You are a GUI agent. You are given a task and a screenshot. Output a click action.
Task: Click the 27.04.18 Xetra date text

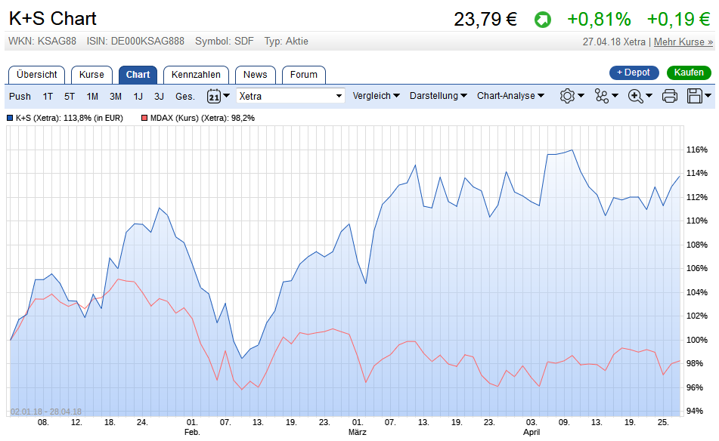[x=614, y=42]
